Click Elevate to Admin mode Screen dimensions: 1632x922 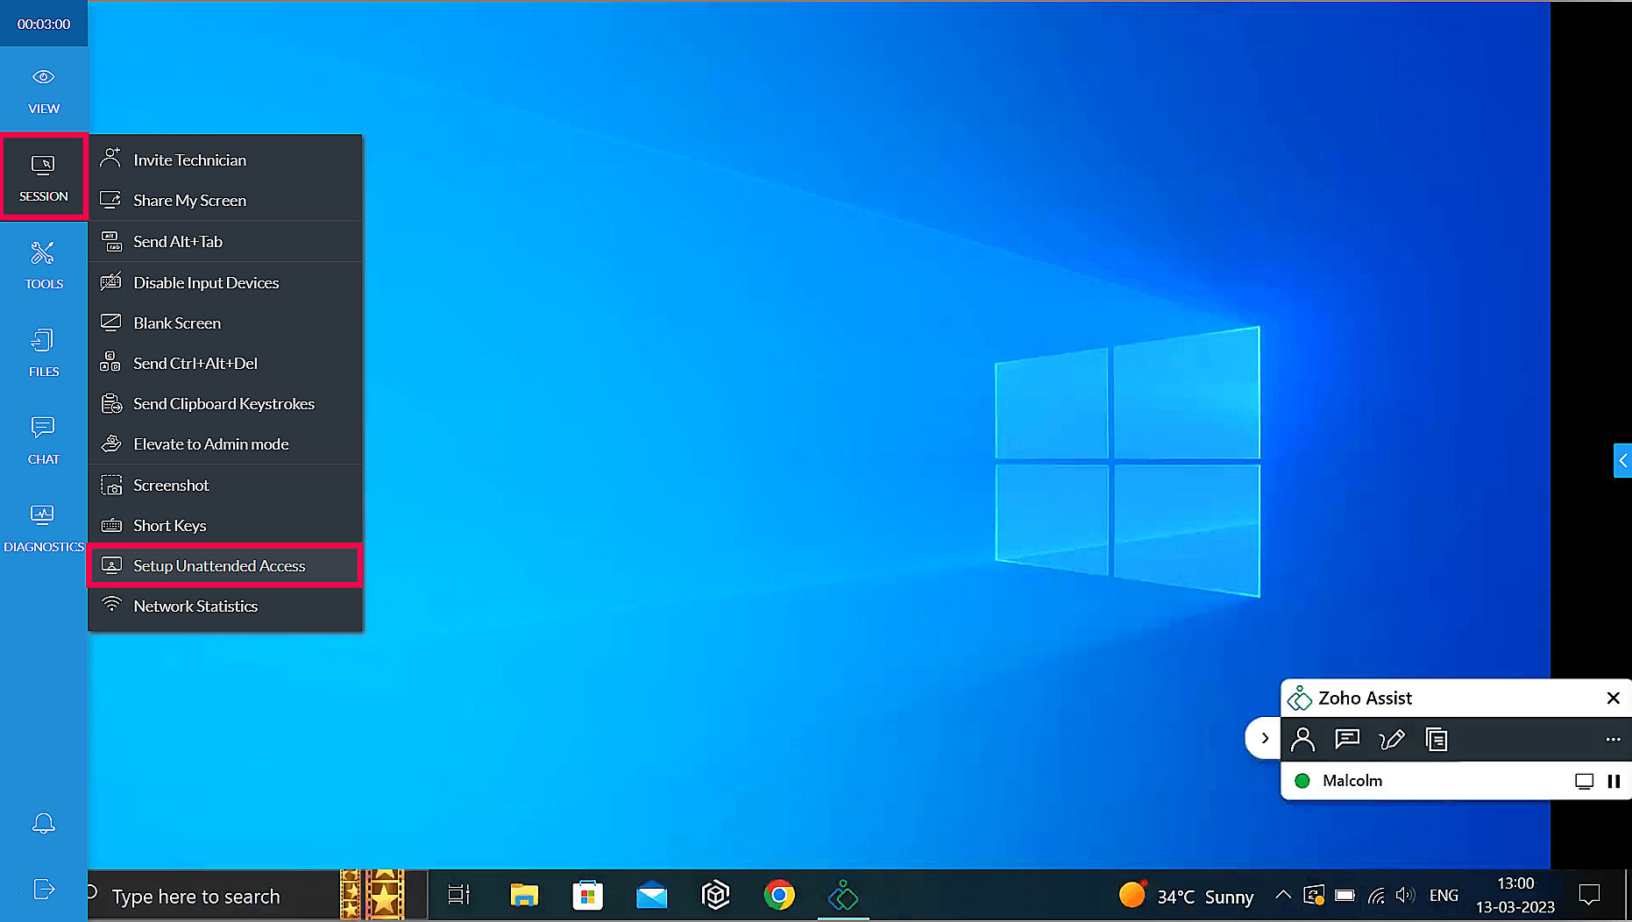(x=210, y=444)
